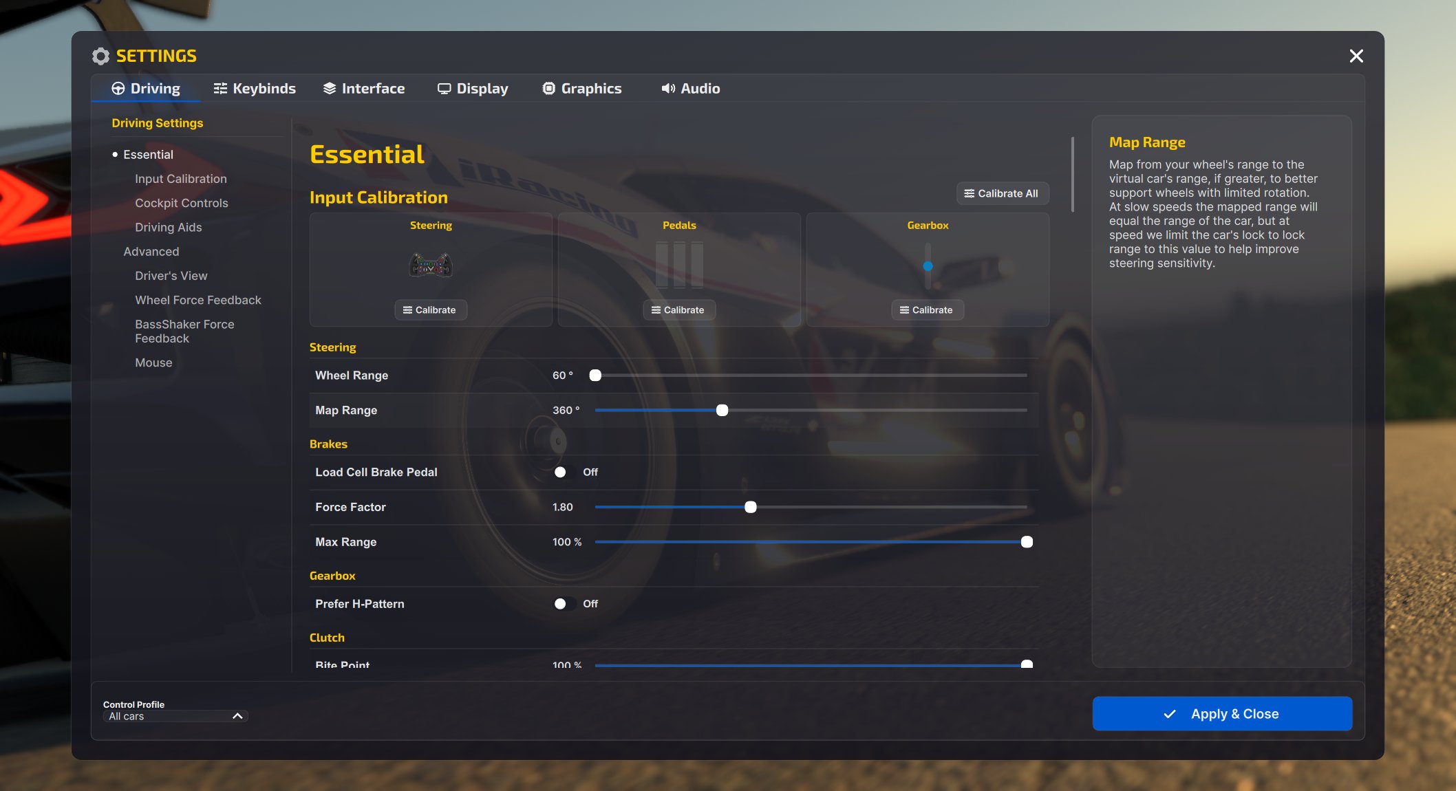Click the Settings gear icon
1456x791 pixels.
pyautogui.click(x=101, y=56)
